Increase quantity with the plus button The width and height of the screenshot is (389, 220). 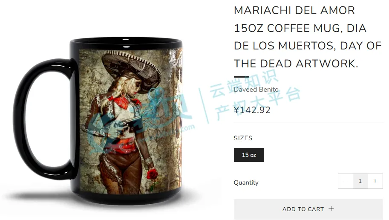pyautogui.click(x=375, y=181)
